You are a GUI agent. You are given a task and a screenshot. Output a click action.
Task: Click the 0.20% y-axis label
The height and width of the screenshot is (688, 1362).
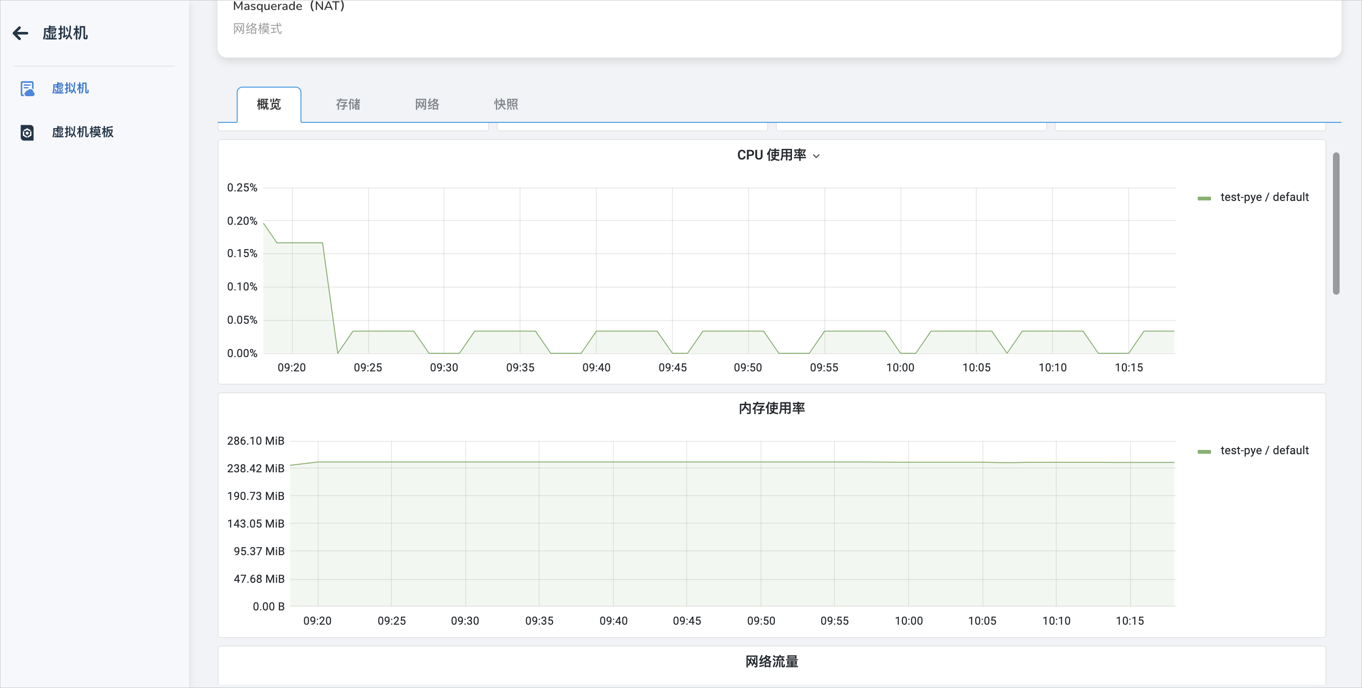click(242, 221)
